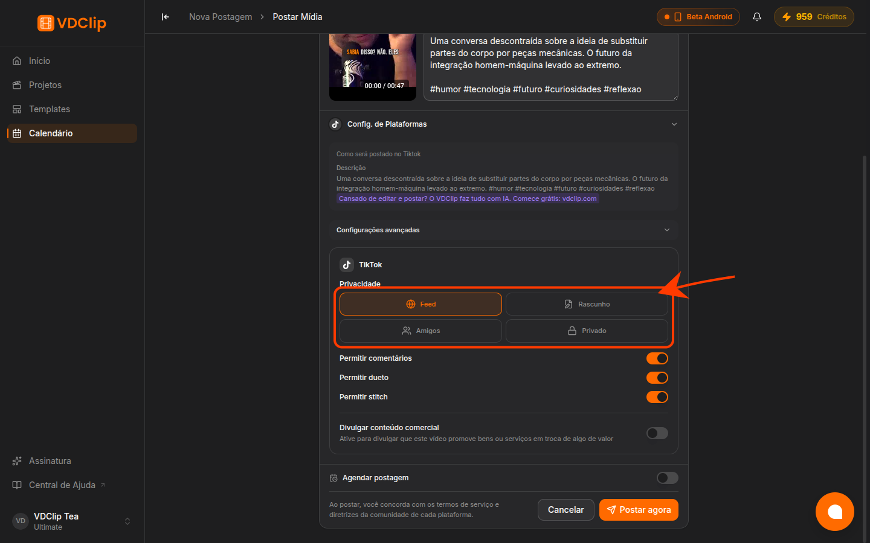Open Início from the sidebar

[x=72, y=61]
